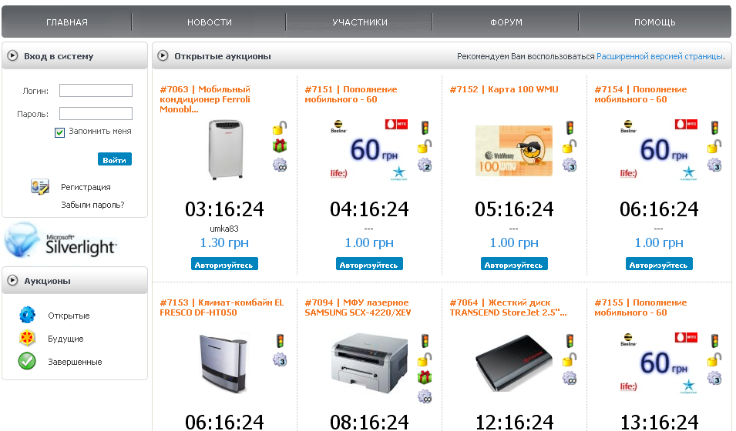
Task: Click the traffic light icon in #7155
Action: pos(715,341)
